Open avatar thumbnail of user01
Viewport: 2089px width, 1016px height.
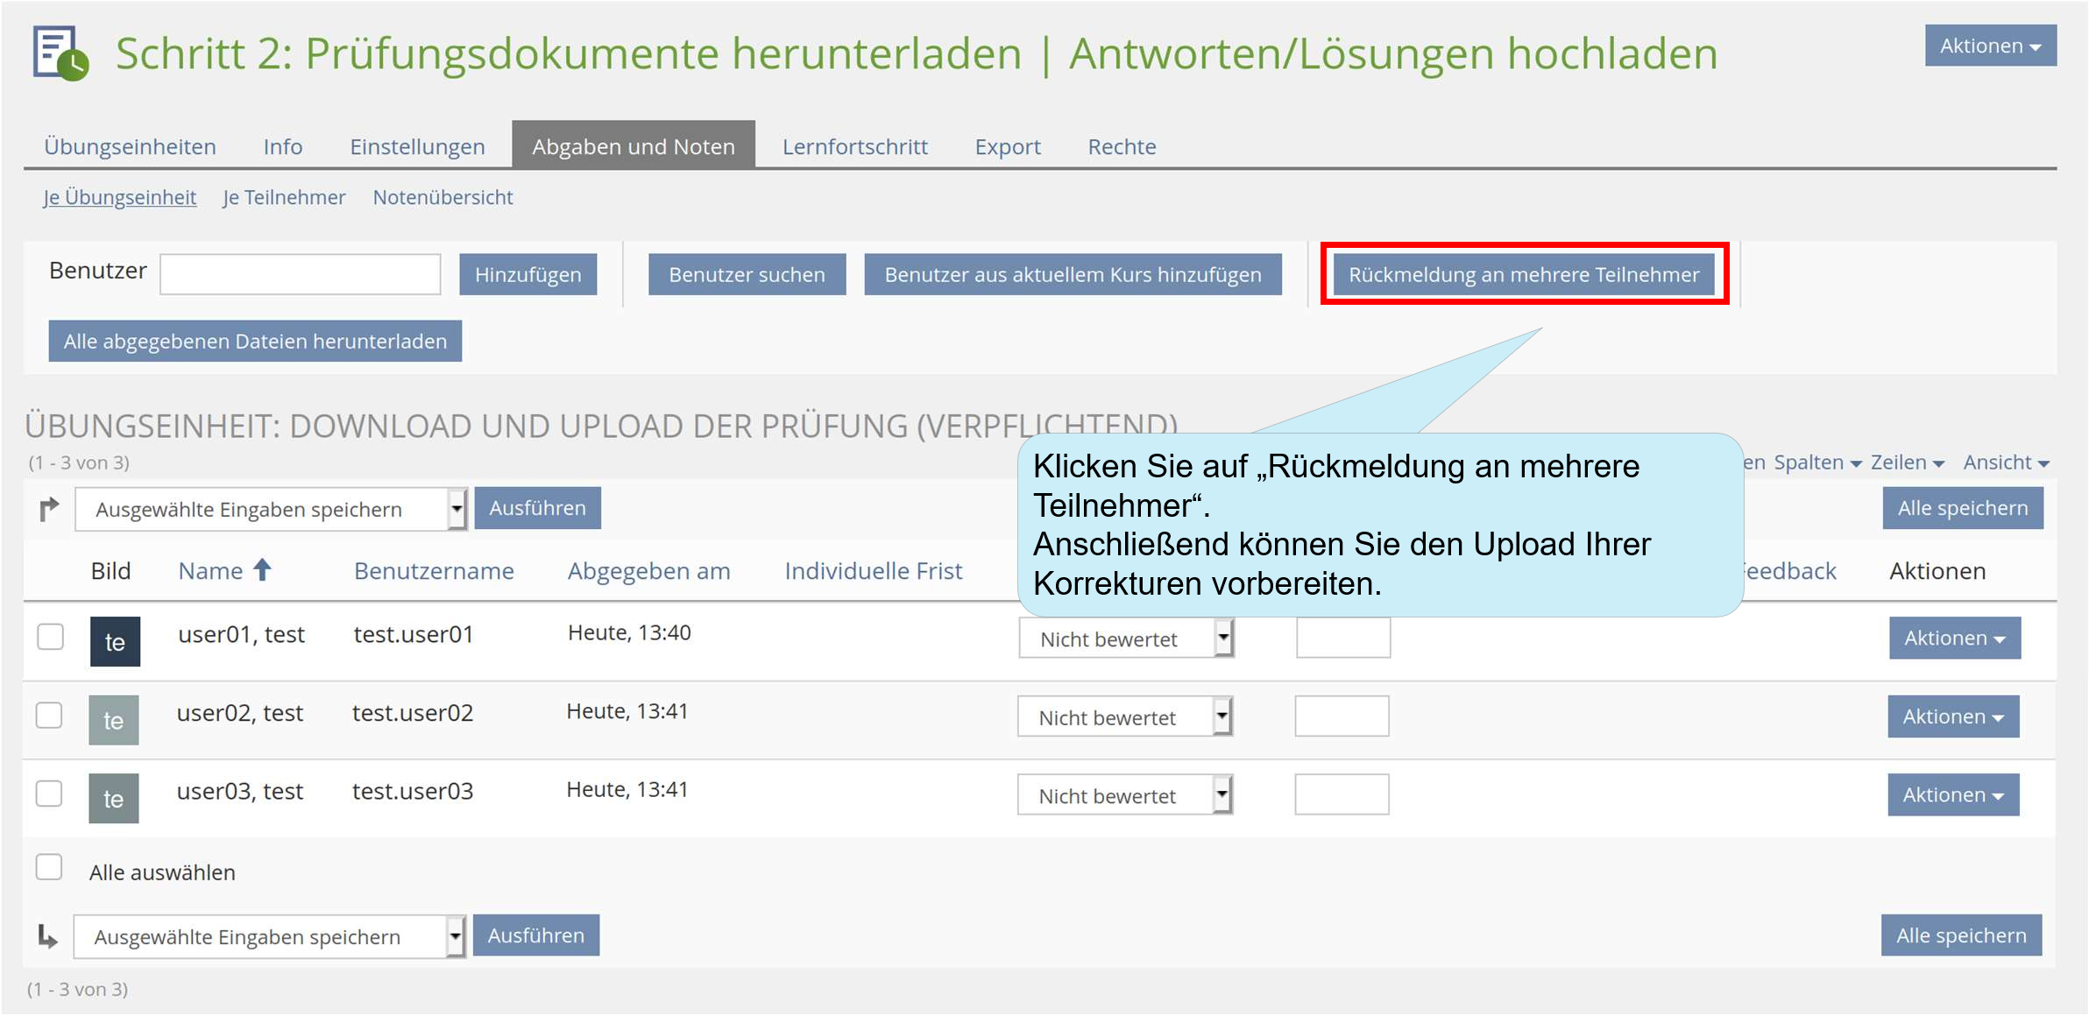(x=115, y=641)
